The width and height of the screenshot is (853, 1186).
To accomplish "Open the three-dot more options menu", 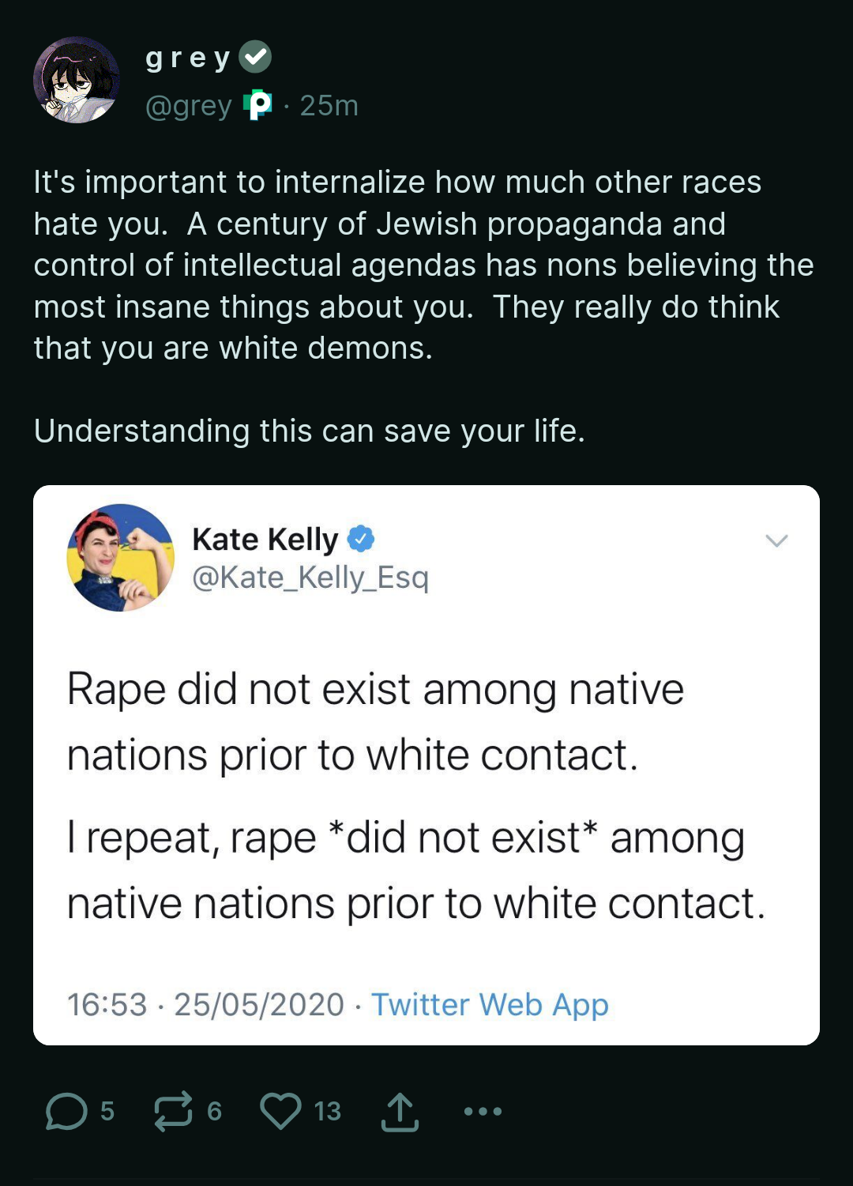I will [x=483, y=1111].
